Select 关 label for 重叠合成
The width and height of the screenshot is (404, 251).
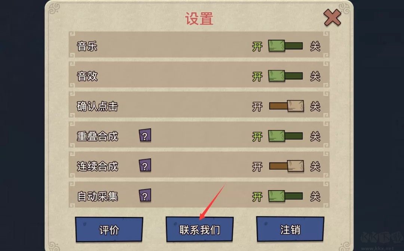click(315, 137)
